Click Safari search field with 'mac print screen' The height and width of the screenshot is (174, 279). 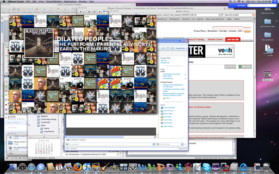click(237, 15)
